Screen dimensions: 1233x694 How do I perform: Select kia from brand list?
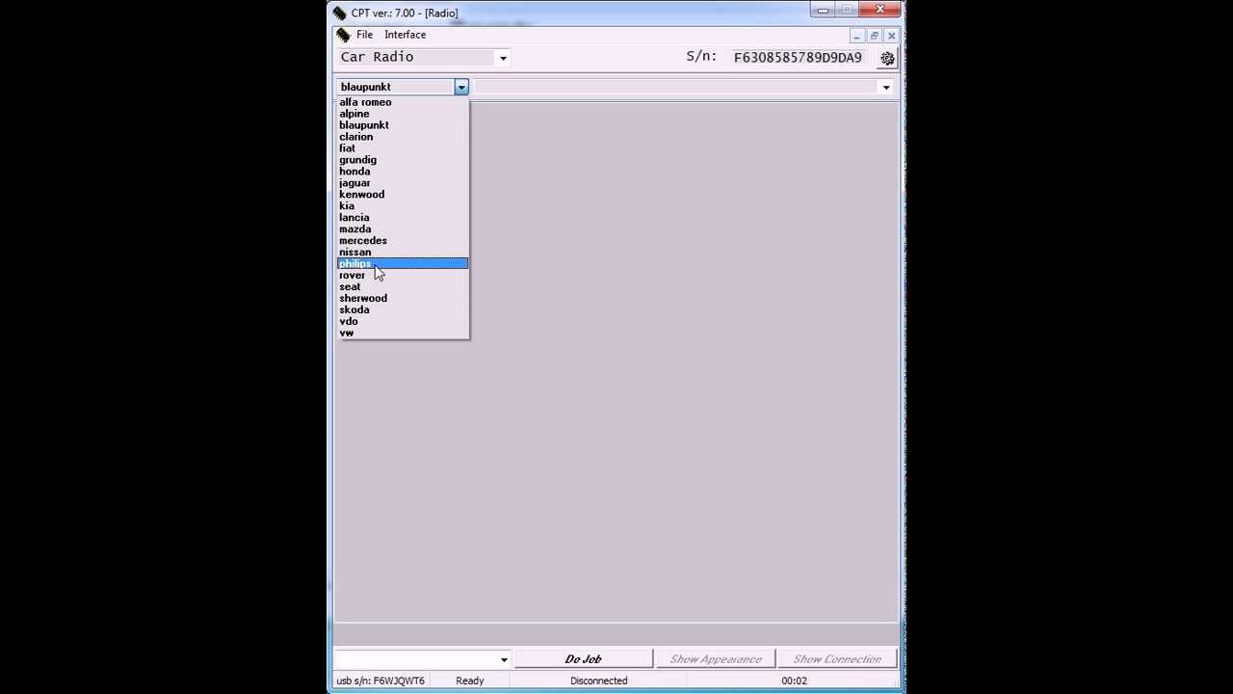click(x=403, y=206)
